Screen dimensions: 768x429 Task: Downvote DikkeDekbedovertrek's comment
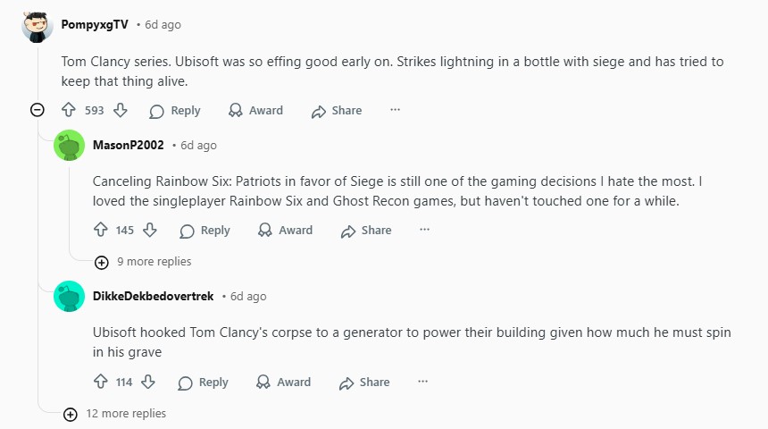[x=149, y=383]
